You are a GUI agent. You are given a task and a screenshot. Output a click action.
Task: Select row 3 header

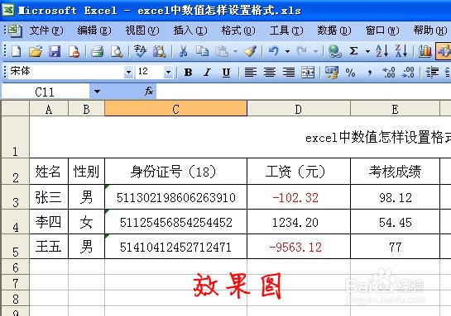(15, 197)
